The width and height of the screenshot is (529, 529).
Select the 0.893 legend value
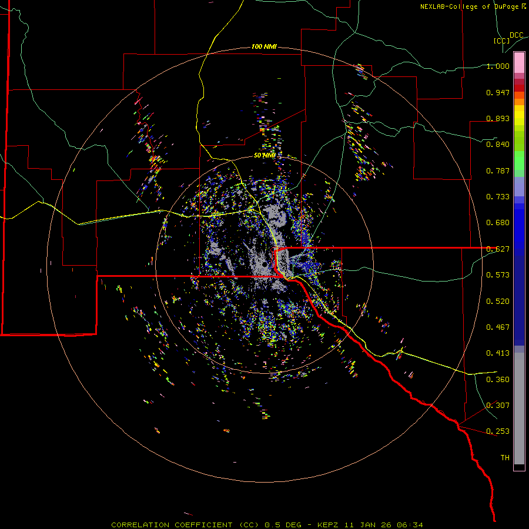point(498,118)
